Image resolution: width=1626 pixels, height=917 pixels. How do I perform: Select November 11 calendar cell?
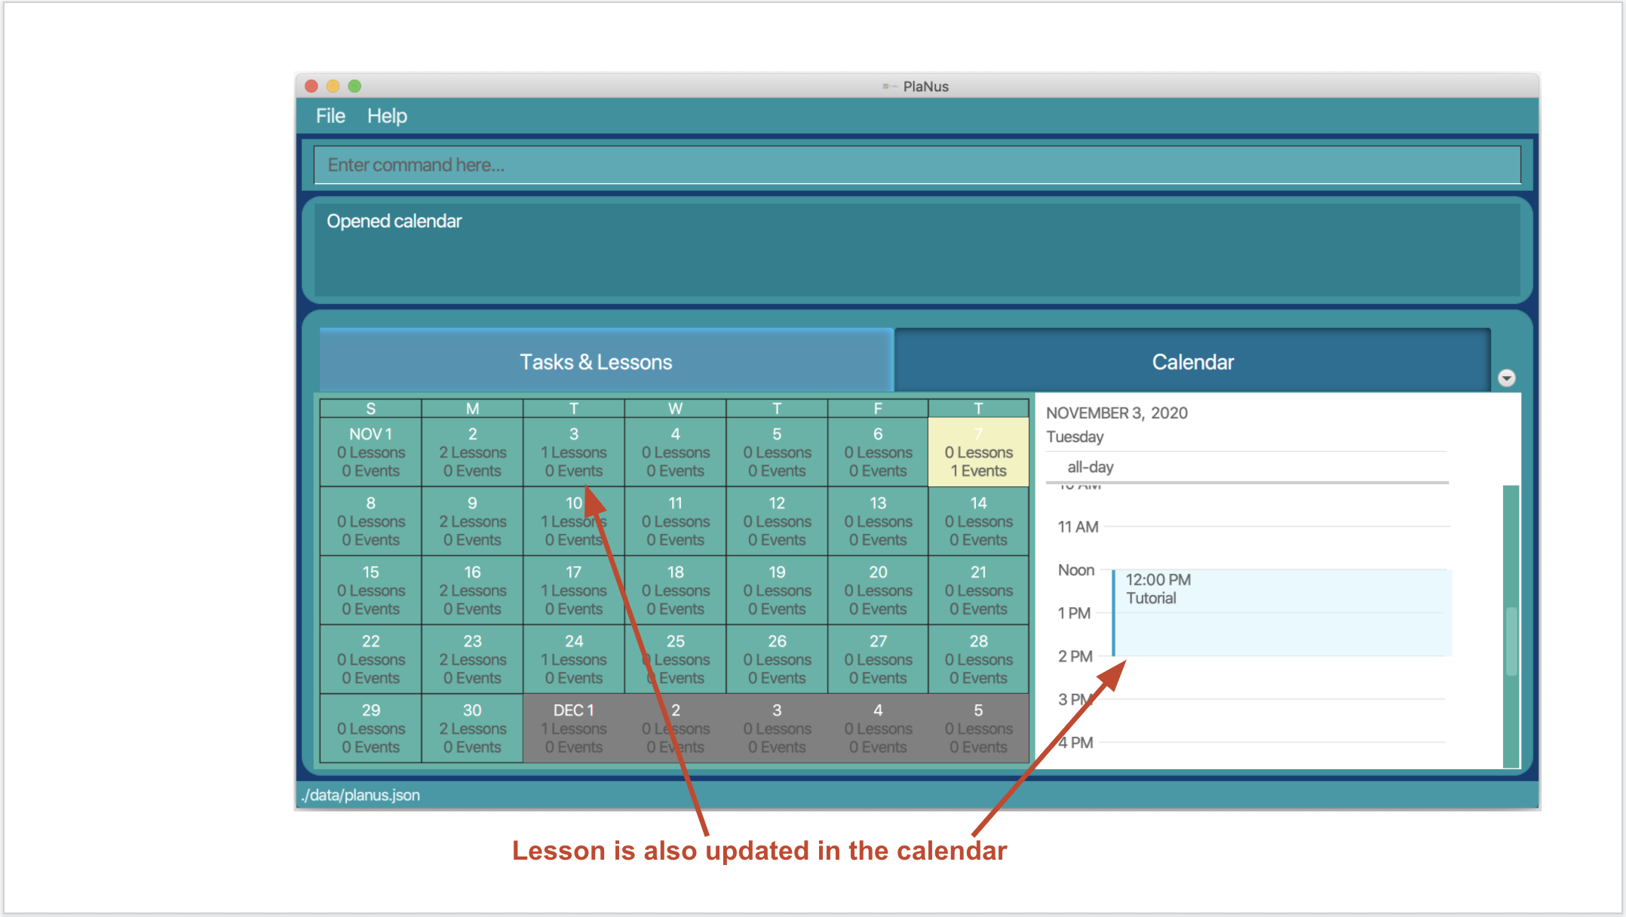676,521
